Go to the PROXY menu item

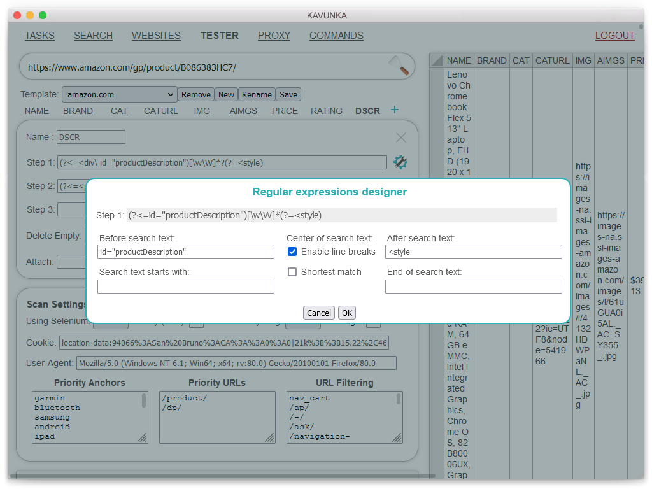[274, 36]
